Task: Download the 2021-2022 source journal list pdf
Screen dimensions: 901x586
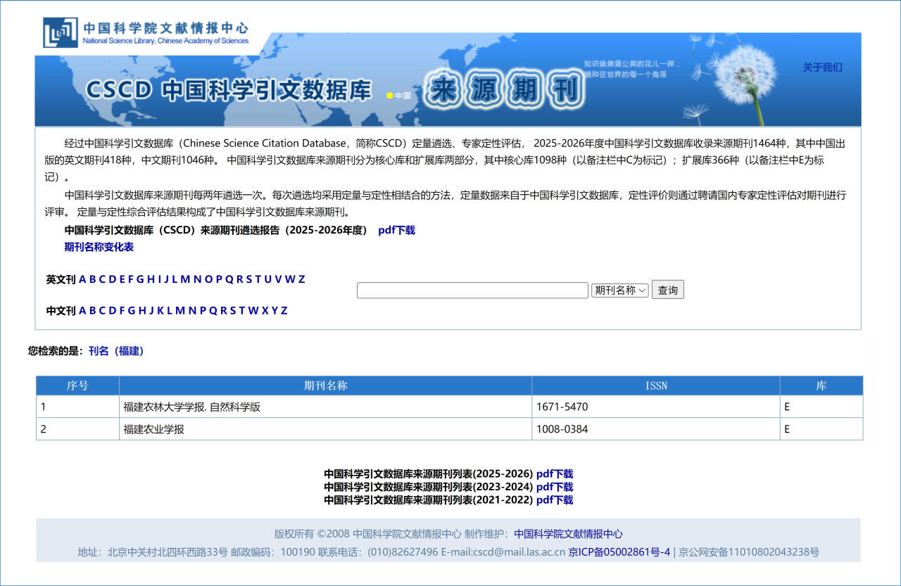Action: 555,499
